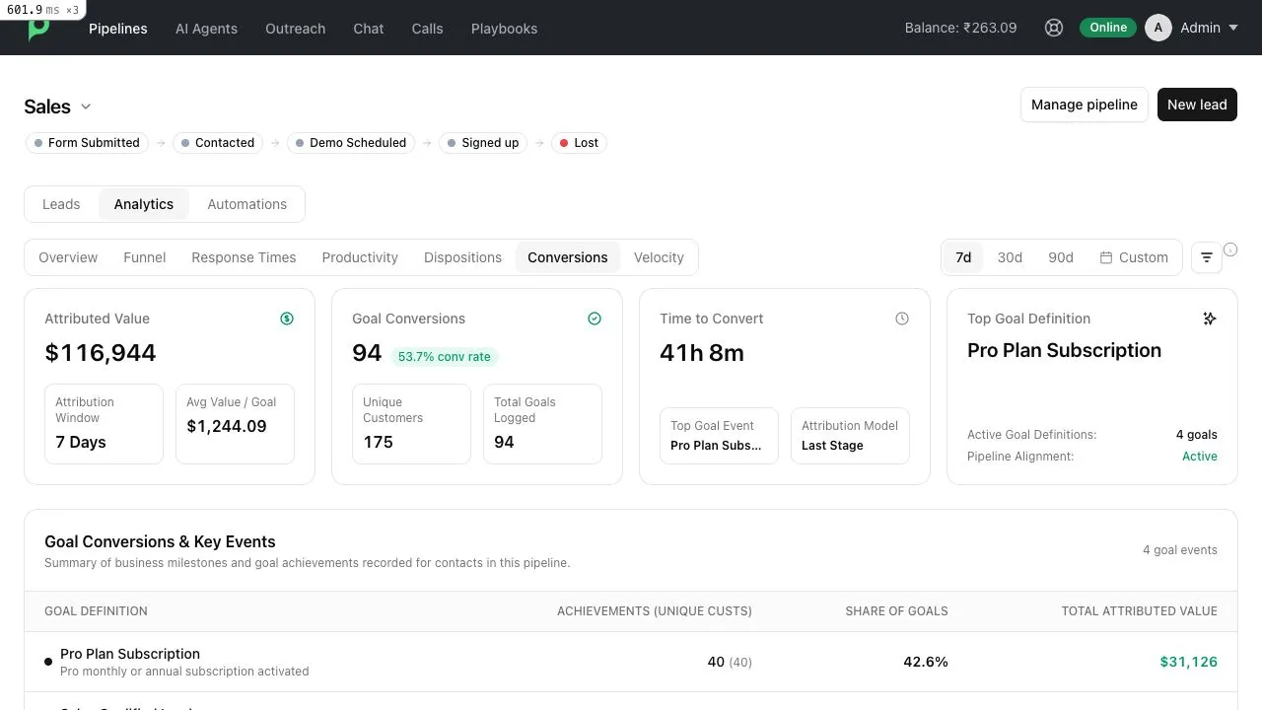The height and width of the screenshot is (710, 1262).
Task: Choose the Custom date range
Action: 1134,257
